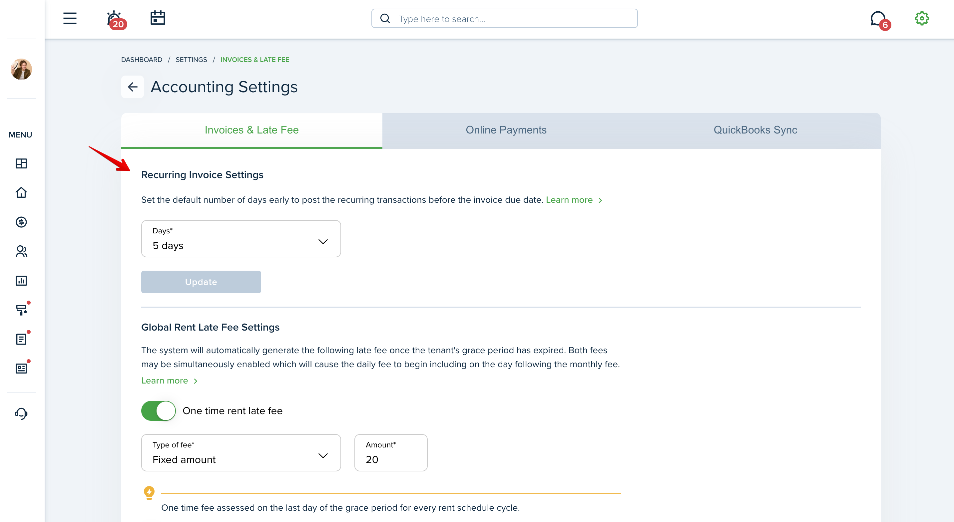Screen dimensions: 954x522
Task: Click the Global Rent Late Fee Settings heading
Action: (x=211, y=327)
